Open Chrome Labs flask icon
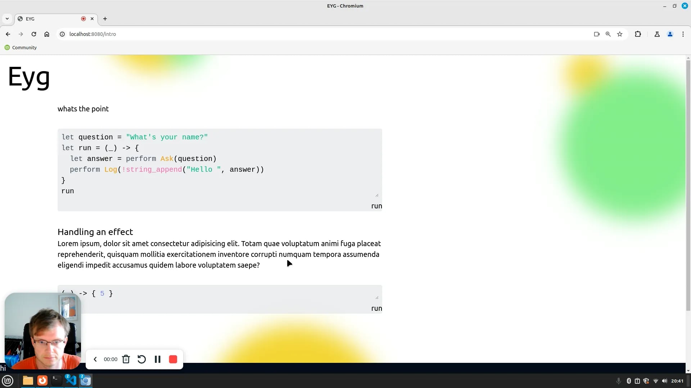This screenshot has height=388, width=691. click(x=657, y=34)
